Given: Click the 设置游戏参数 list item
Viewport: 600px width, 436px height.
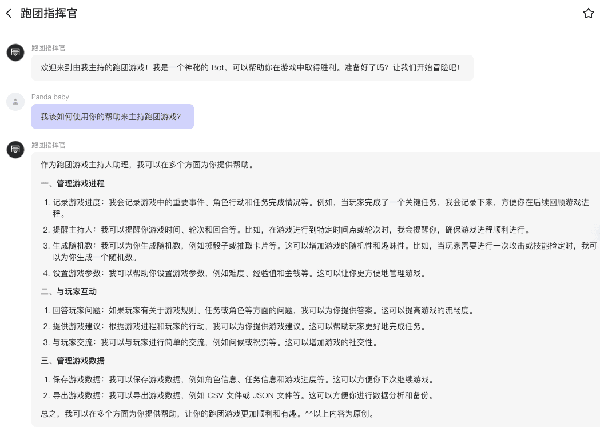Looking at the screenshot, I should click(x=240, y=273).
